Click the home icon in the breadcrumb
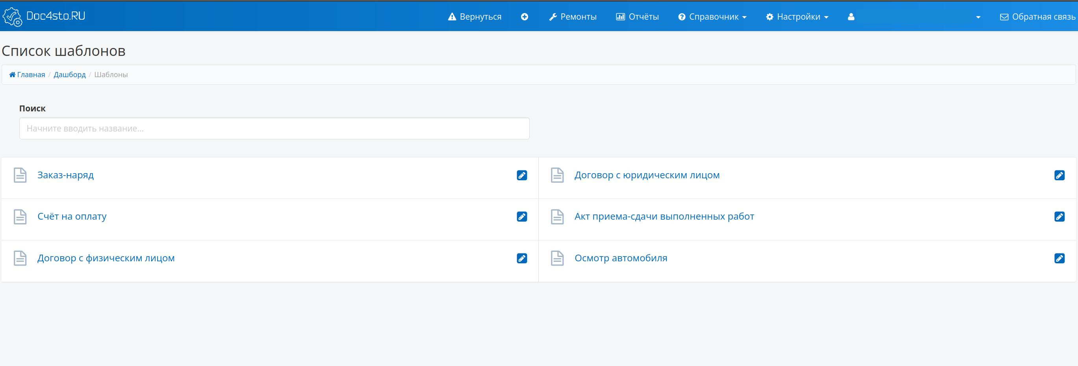Viewport: 1078px width, 366px height. pos(13,74)
